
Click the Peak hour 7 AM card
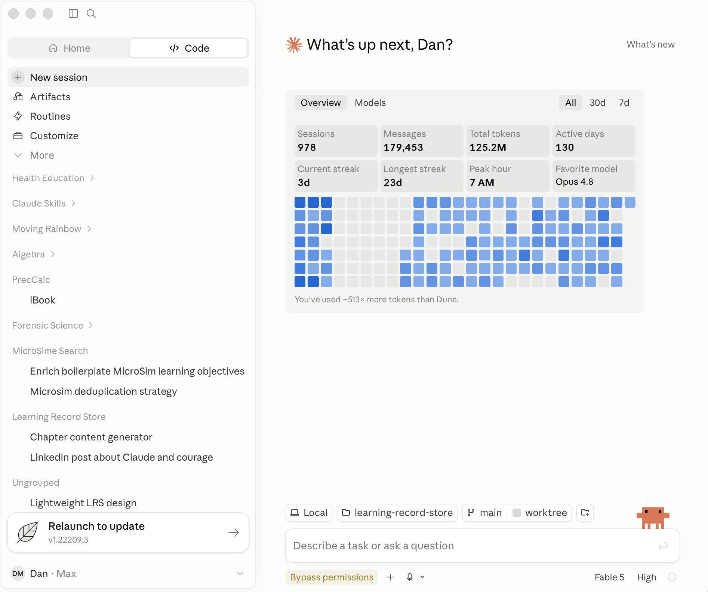click(508, 176)
